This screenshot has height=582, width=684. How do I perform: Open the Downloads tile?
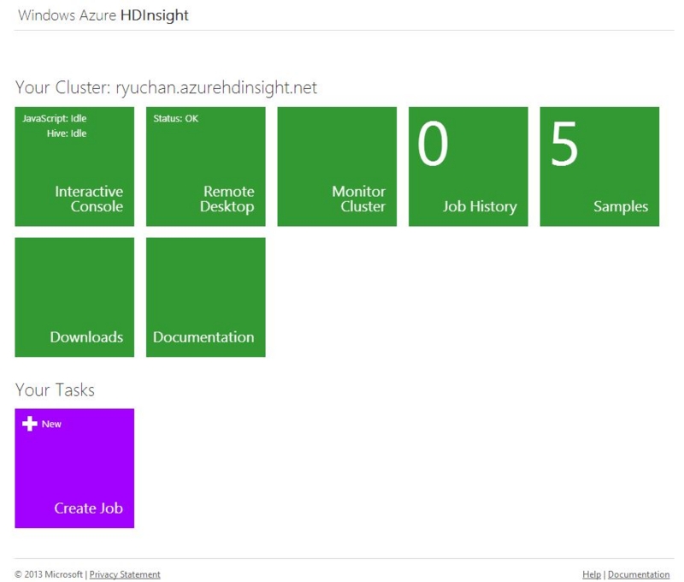tap(74, 297)
